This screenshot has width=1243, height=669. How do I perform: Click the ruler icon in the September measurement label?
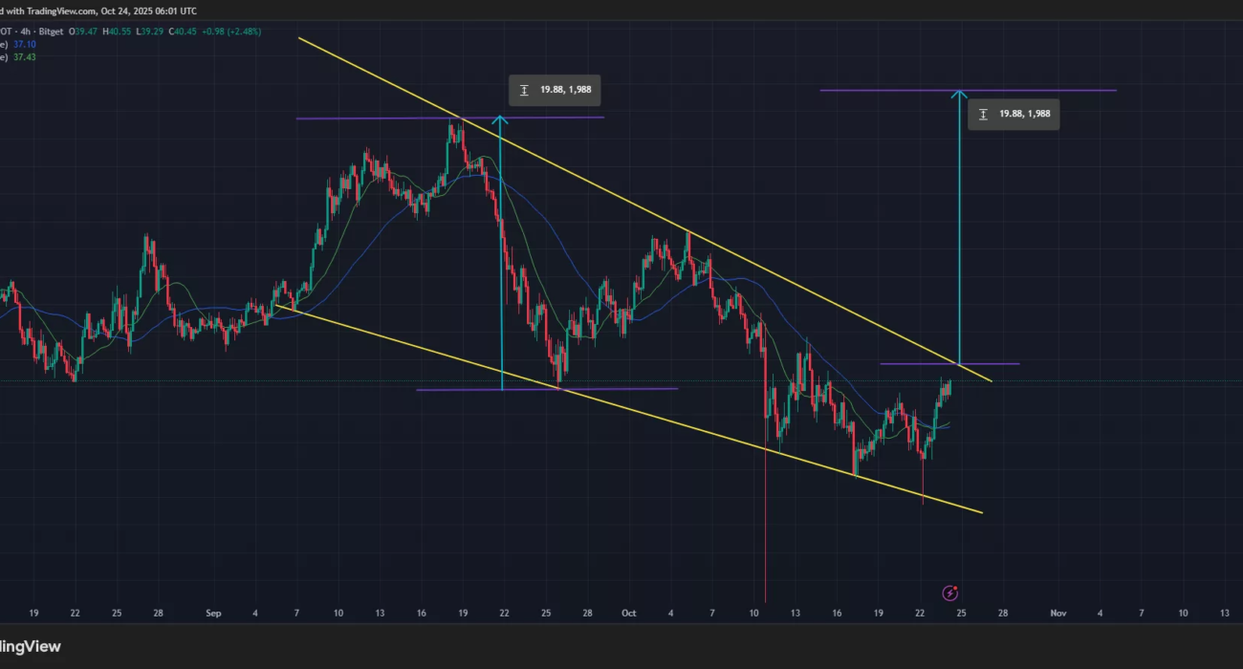pyautogui.click(x=524, y=90)
